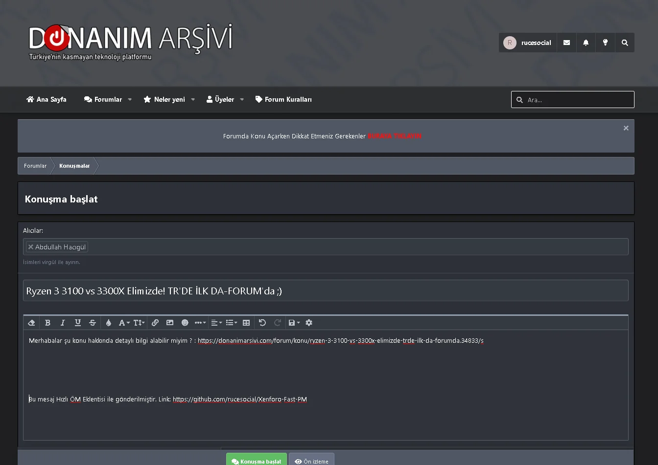Click the Ara search field

click(572, 99)
